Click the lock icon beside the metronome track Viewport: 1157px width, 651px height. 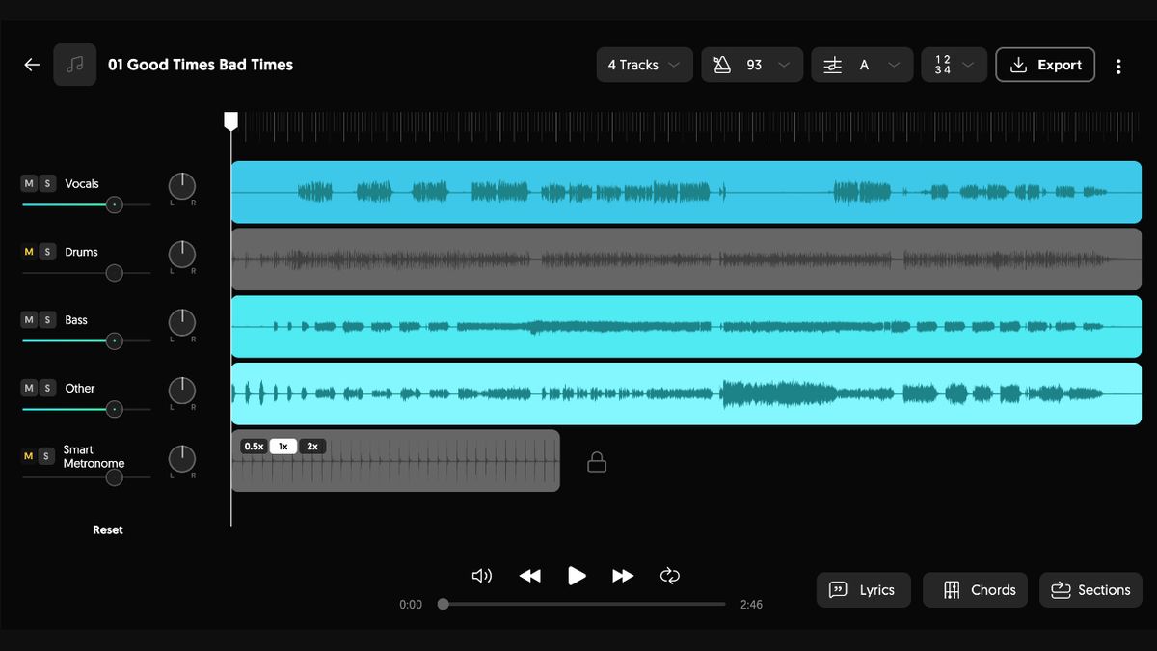pyautogui.click(x=597, y=461)
